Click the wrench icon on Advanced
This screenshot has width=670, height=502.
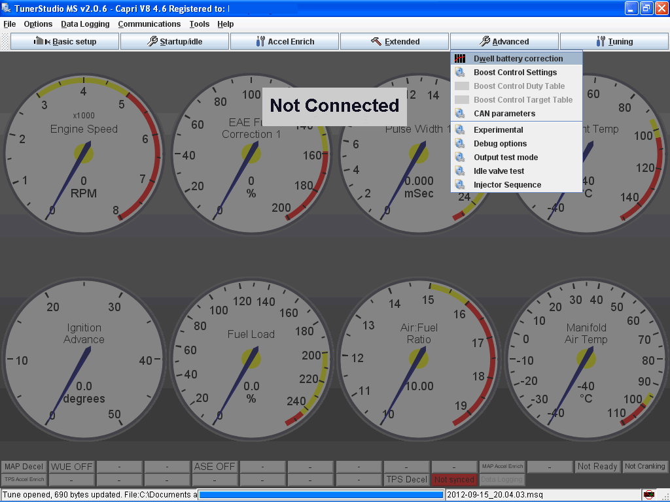(x=485, y=41)
